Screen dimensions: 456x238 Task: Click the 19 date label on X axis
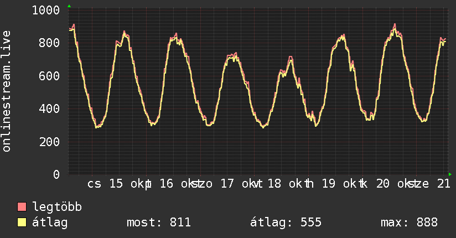coord(329,184)
